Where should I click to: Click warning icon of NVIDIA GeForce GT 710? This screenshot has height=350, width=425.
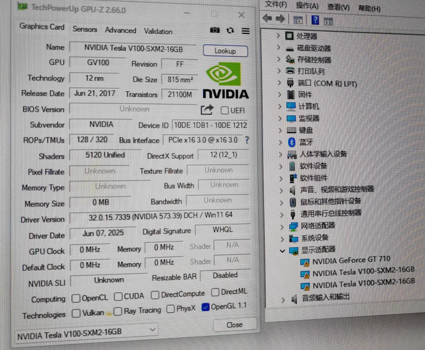305,262
